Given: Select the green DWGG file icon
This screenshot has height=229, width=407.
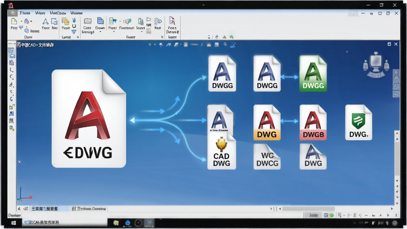Looking at the screenshot, I should (313, 74).
